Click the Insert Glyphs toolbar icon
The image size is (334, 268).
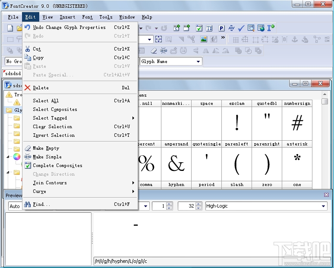[x=186, y=28]
